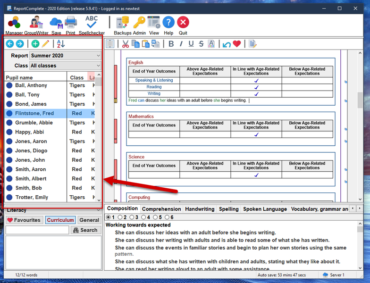370x283 pixels.
Task: Select level 3 radio button
Action: coord(132,217)
